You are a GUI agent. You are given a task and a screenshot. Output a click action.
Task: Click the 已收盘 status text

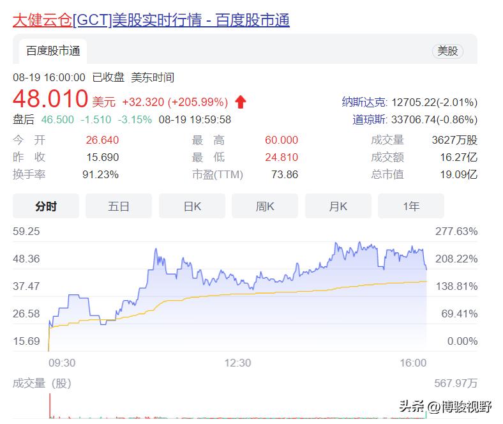pos(109,77)
